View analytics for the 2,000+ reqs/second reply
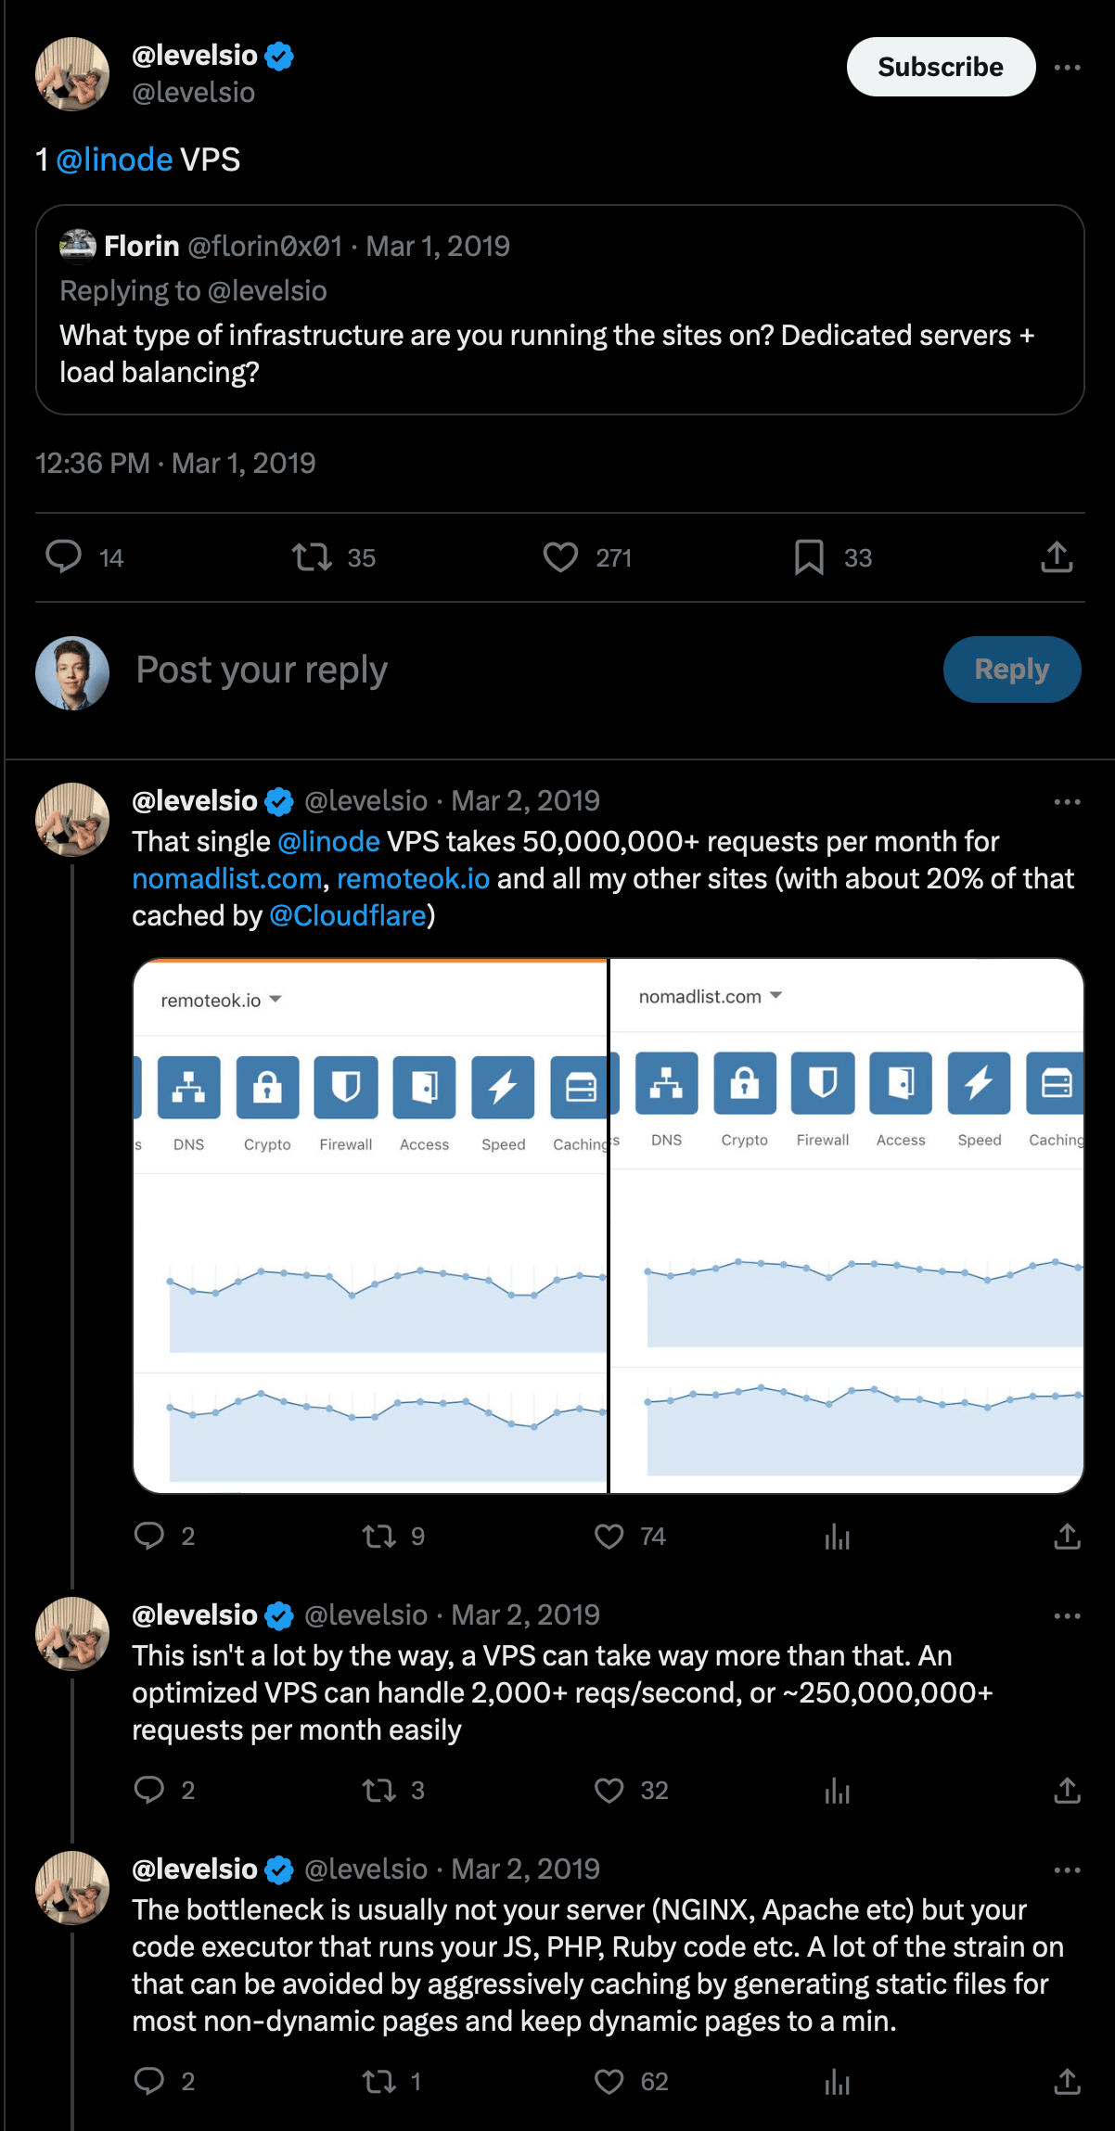Image resolution: width=1115 pixels, height=2131 pixels. pyautogui.click(x=837, y=1791)
